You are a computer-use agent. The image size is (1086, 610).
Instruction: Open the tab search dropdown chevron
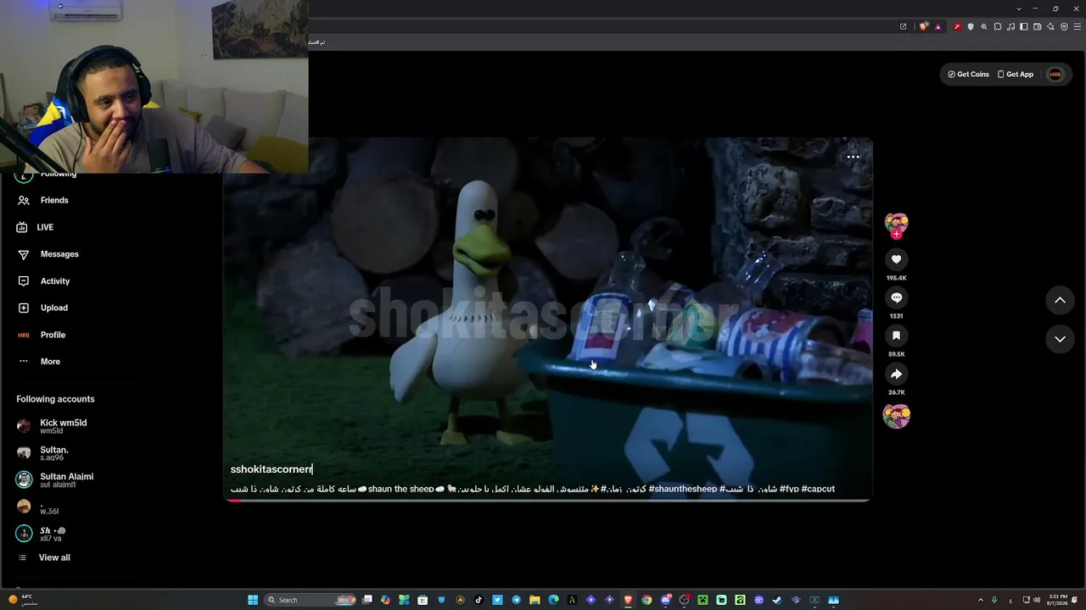[x=1019, y=8]
